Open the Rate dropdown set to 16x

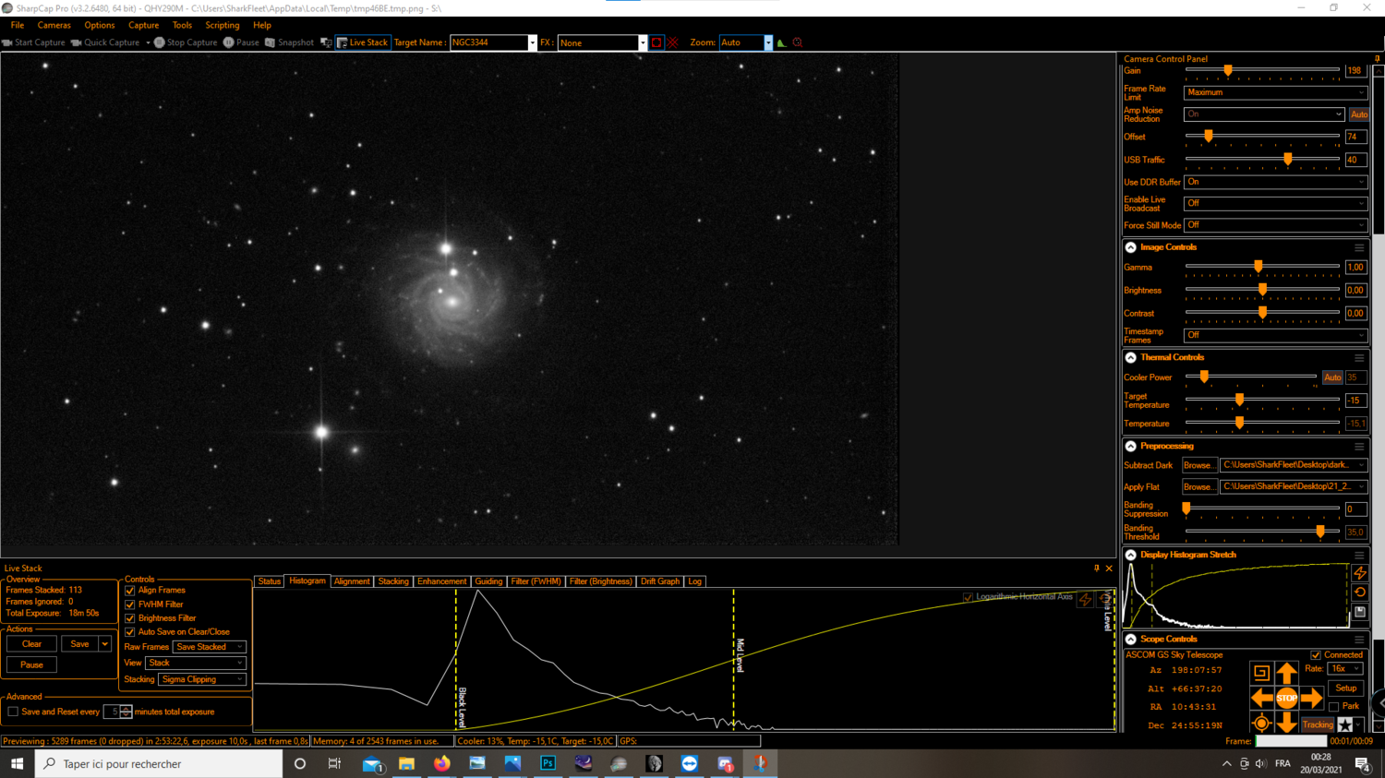click(1345, 668)
